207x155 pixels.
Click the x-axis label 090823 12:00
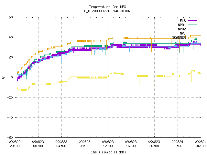point(108,144)
